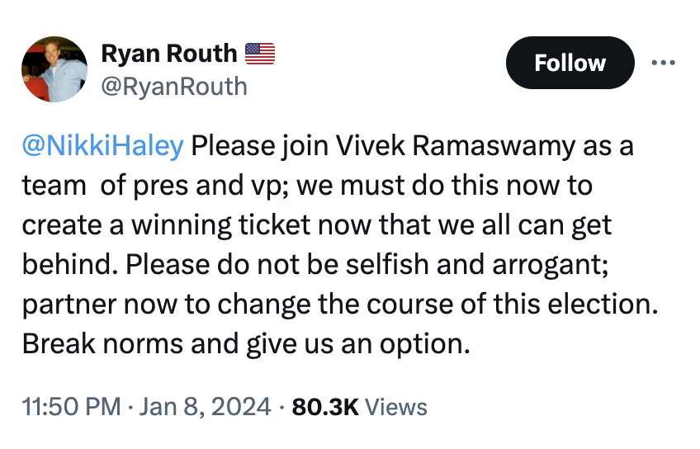Open the @RyanRouth handle link

pyautogui.click(x=173, y=85)
